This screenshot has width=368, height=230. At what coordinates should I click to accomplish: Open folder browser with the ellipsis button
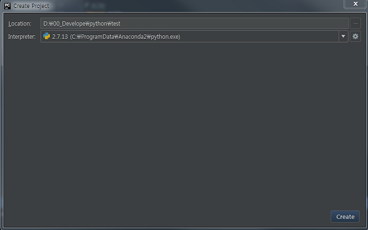(x=355, y=24)
